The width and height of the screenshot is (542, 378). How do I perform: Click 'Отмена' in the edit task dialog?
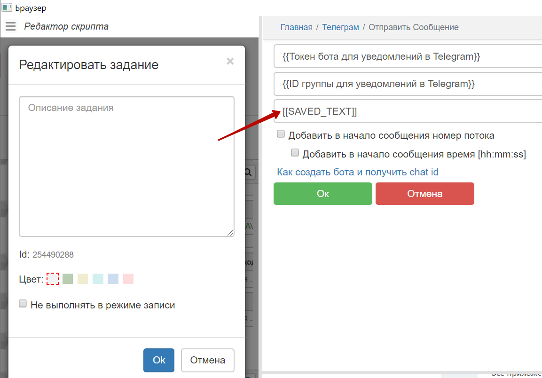(207, 360)
